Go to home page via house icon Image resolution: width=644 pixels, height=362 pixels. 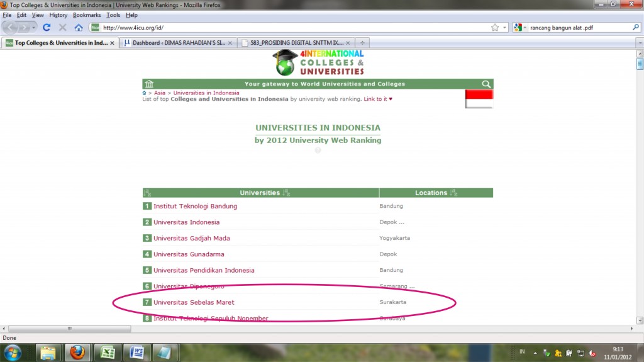[x=79, y=28]
